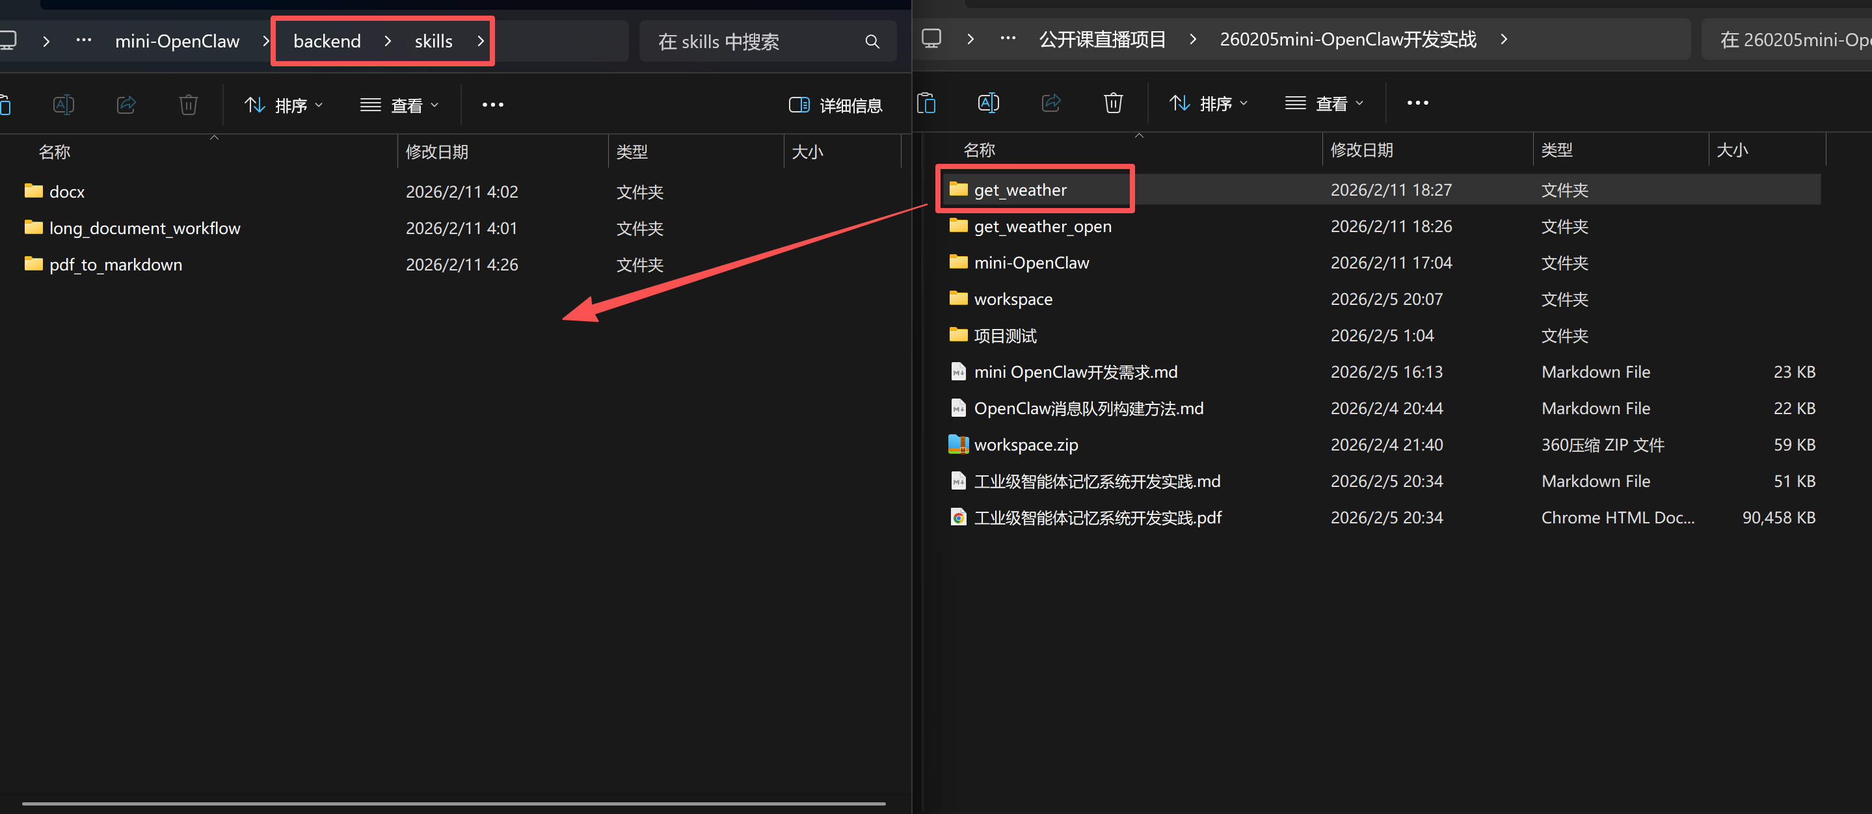This screenshot has width=1872, height=814.
Task: Click mini-OpenClaw breadcrumb in left window
Action: click(x=178, y=42)
